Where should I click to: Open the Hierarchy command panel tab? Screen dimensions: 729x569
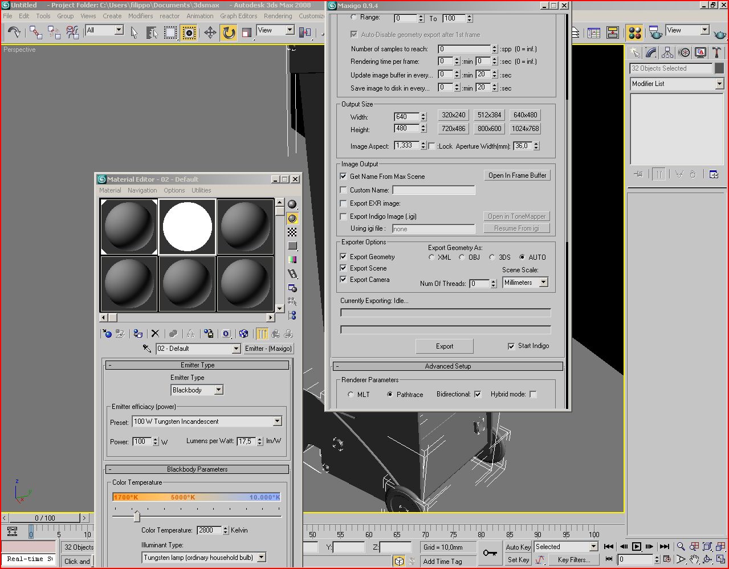(667, 53)
